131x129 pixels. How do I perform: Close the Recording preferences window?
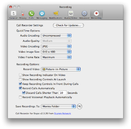pos(10,7)
